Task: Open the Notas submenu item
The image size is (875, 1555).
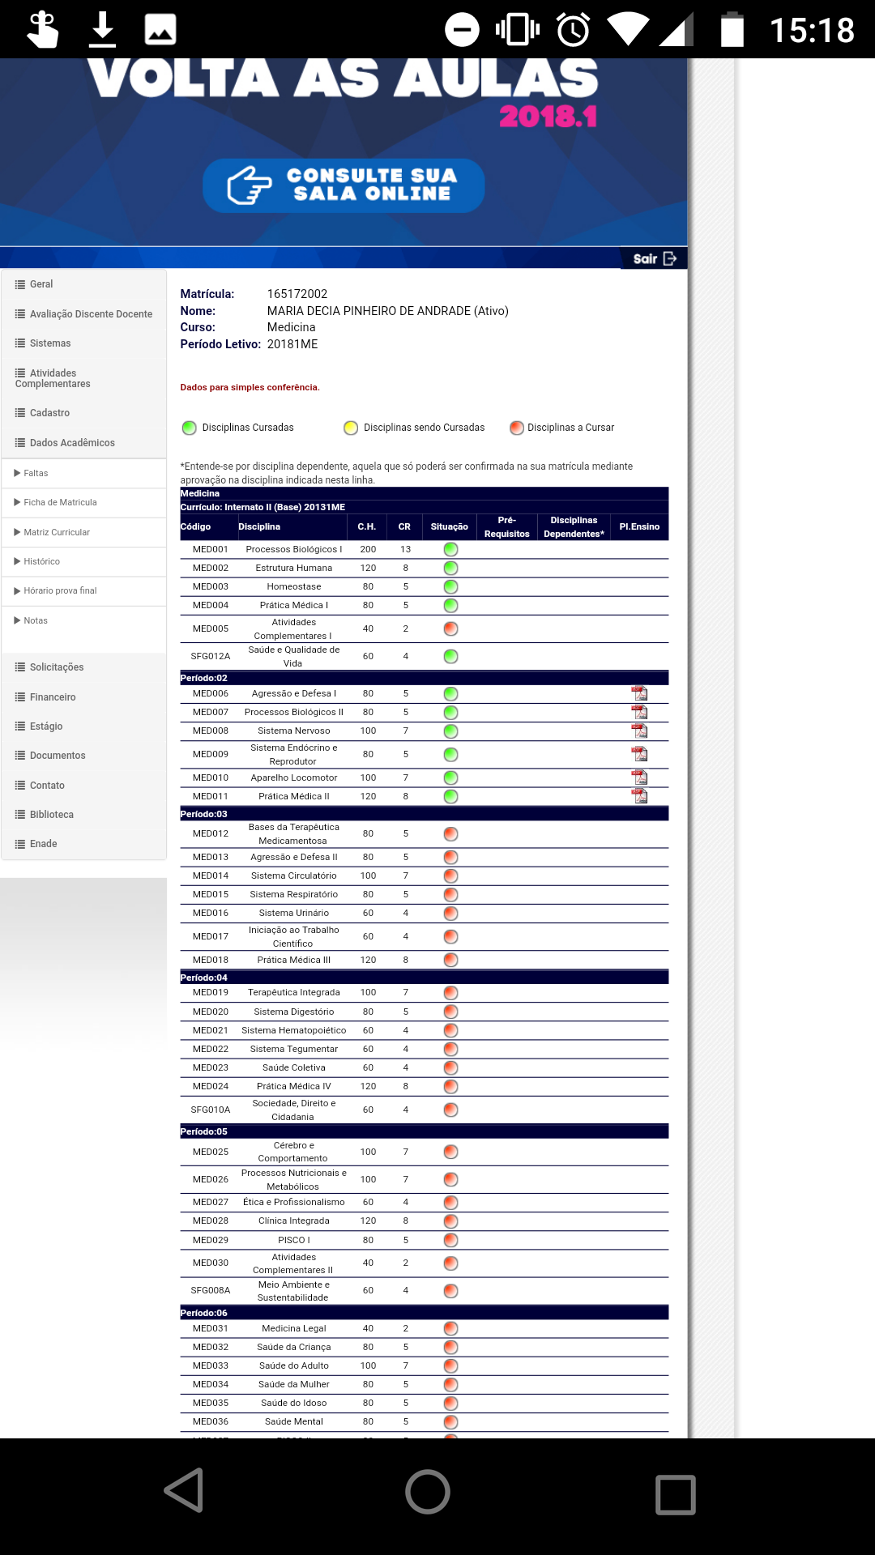Action: [x=36, y=620]
